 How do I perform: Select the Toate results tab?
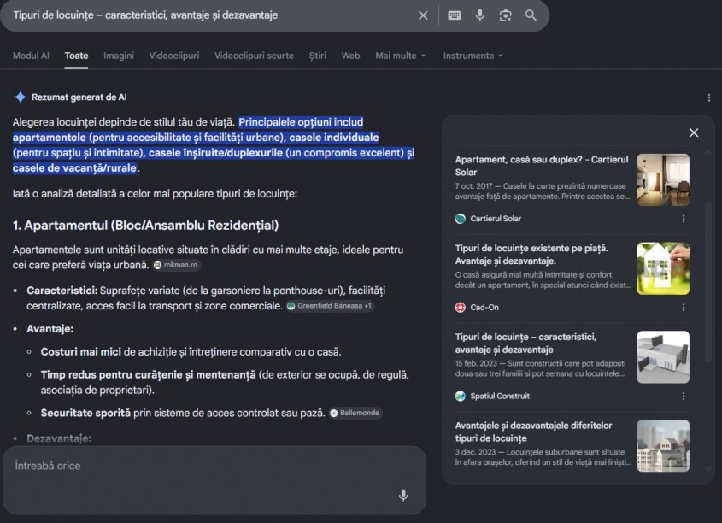click(x=76, y=56)
